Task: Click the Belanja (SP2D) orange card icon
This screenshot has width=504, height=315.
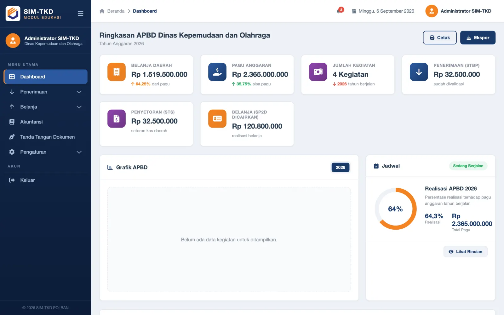Action: pos(217,118)
